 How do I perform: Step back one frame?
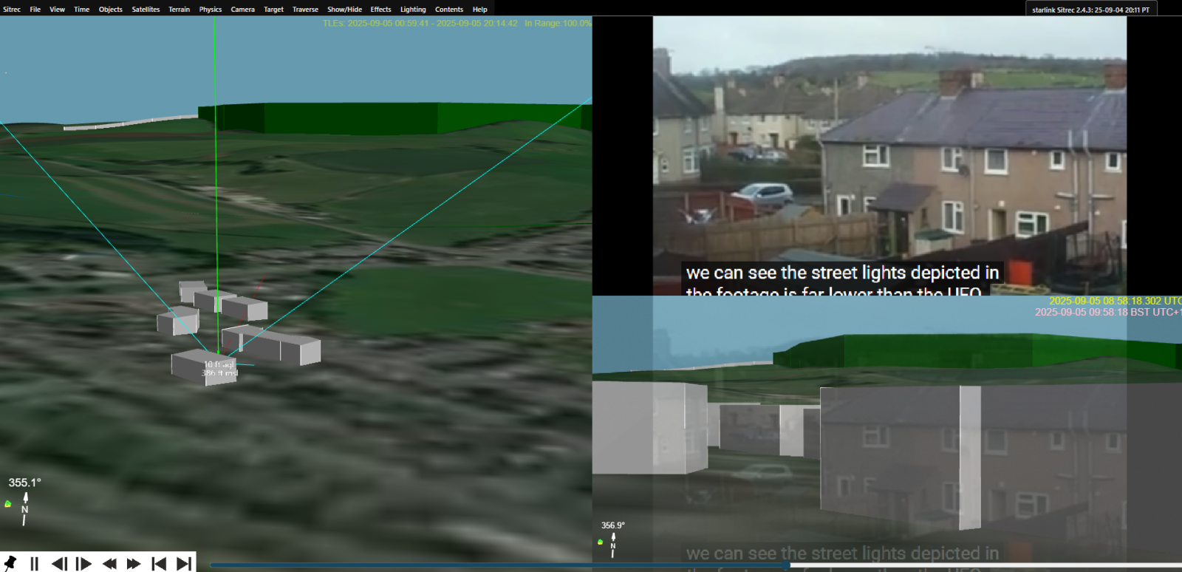[x=59, y=564]
